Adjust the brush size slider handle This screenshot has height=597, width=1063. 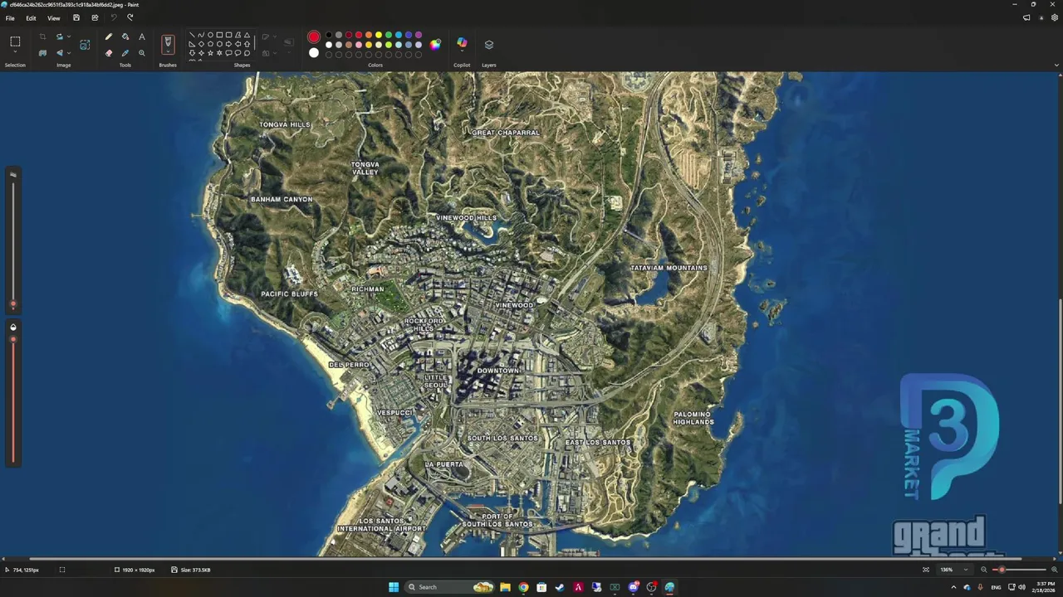pos(12,303)
